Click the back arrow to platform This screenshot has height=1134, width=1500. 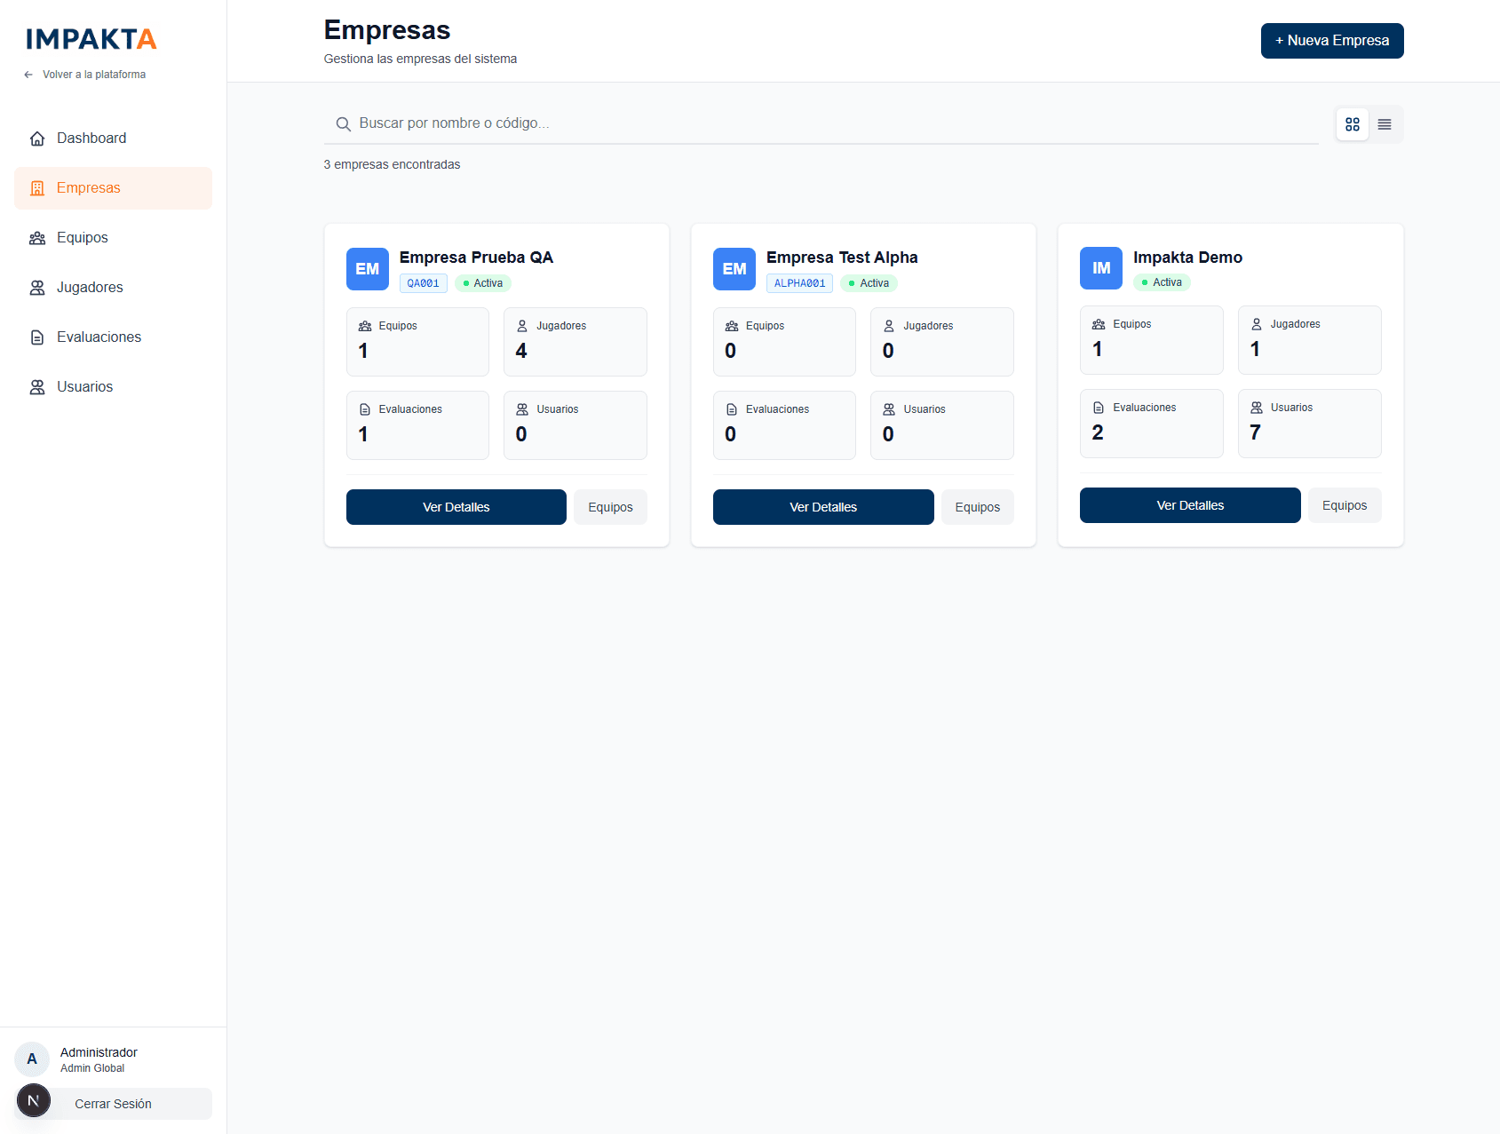coord(28,75)
